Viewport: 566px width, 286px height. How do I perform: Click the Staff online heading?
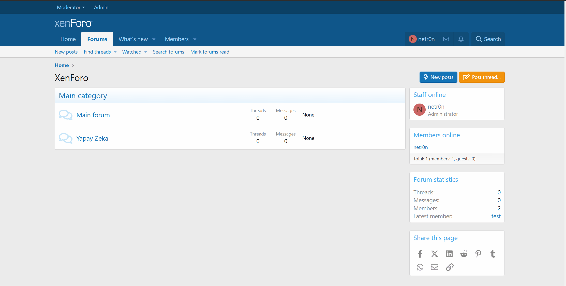coord(429,95)
